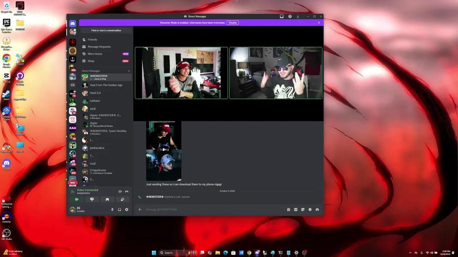Open the Discord Shop
This screenshot has height=257, width=458.
click(106, 61)
